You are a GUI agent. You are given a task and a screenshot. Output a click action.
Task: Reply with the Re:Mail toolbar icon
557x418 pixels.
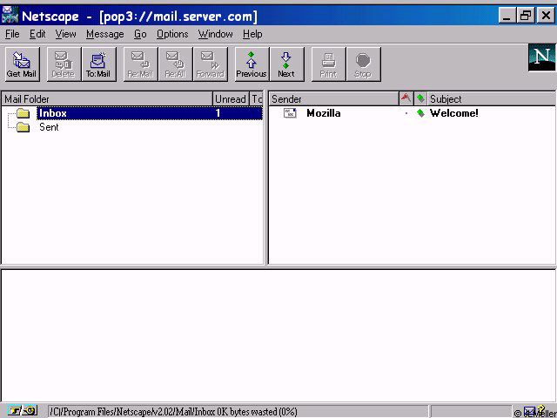coord(140,64)
